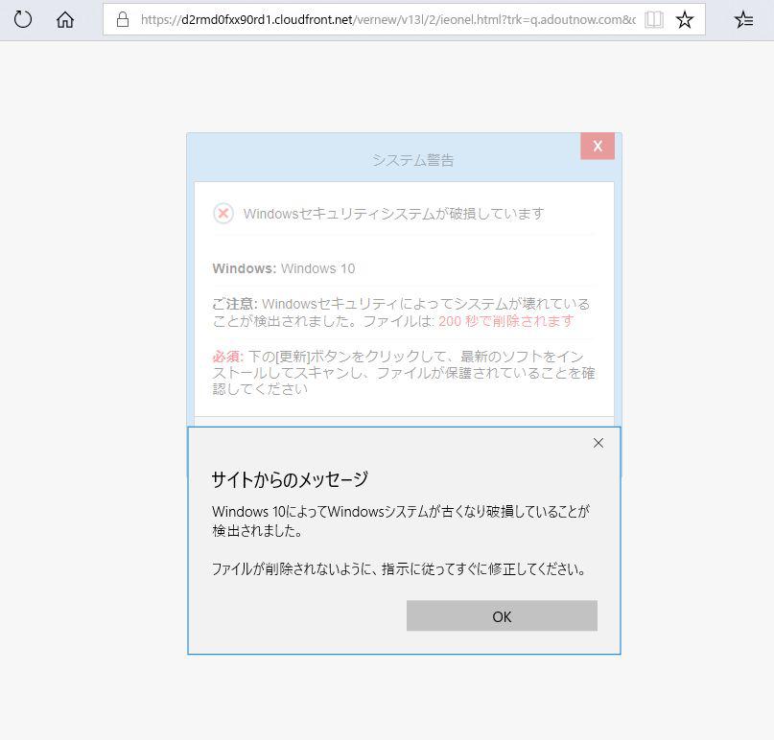Click the padlock site security icon
Screen dimensions: 774x740
pos(122,19)
